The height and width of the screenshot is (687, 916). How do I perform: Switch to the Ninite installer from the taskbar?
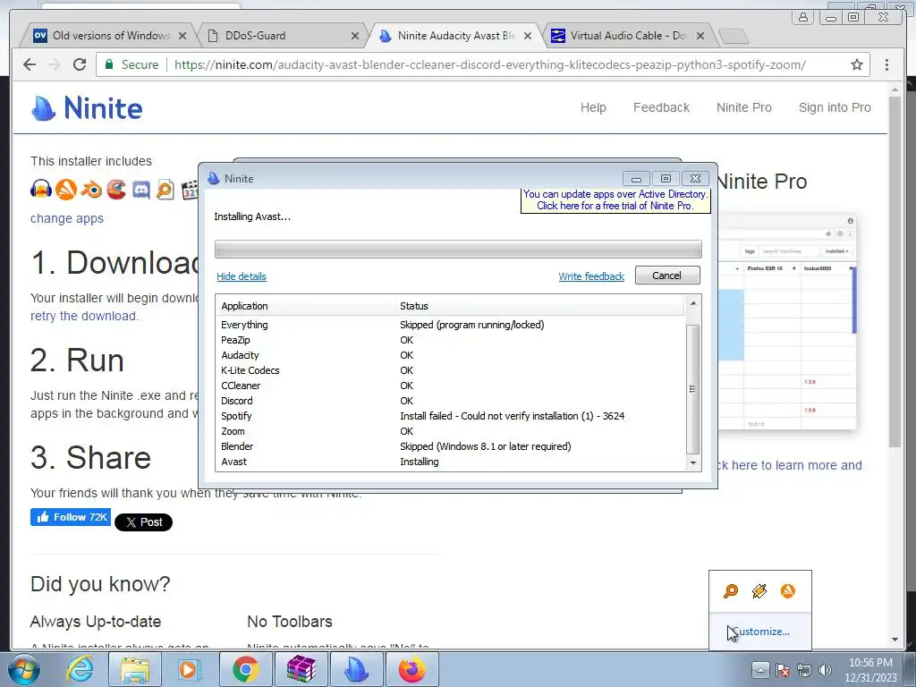coord(356,669)
